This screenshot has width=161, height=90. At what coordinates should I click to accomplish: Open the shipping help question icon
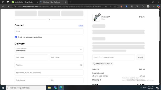[100, 80]
